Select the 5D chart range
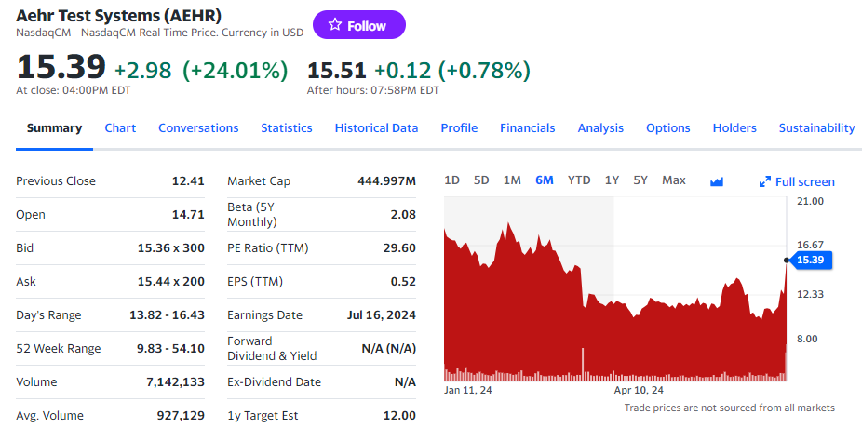The width and height of the screenshot is (862, 441). tap(481, 180)
